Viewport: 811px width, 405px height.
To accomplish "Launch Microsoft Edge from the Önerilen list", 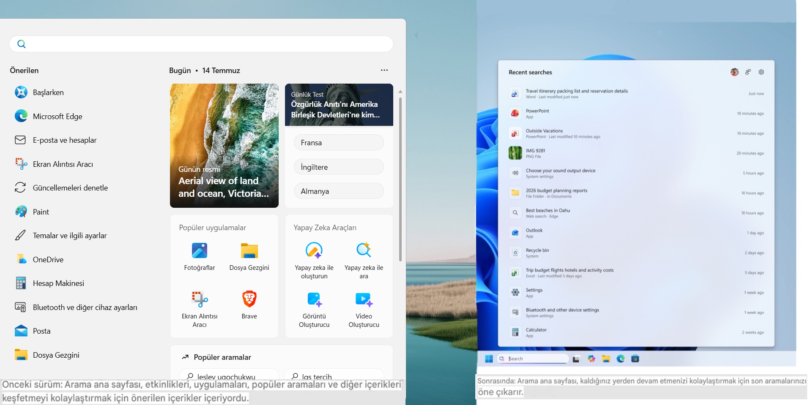I will tap(49, 116).
